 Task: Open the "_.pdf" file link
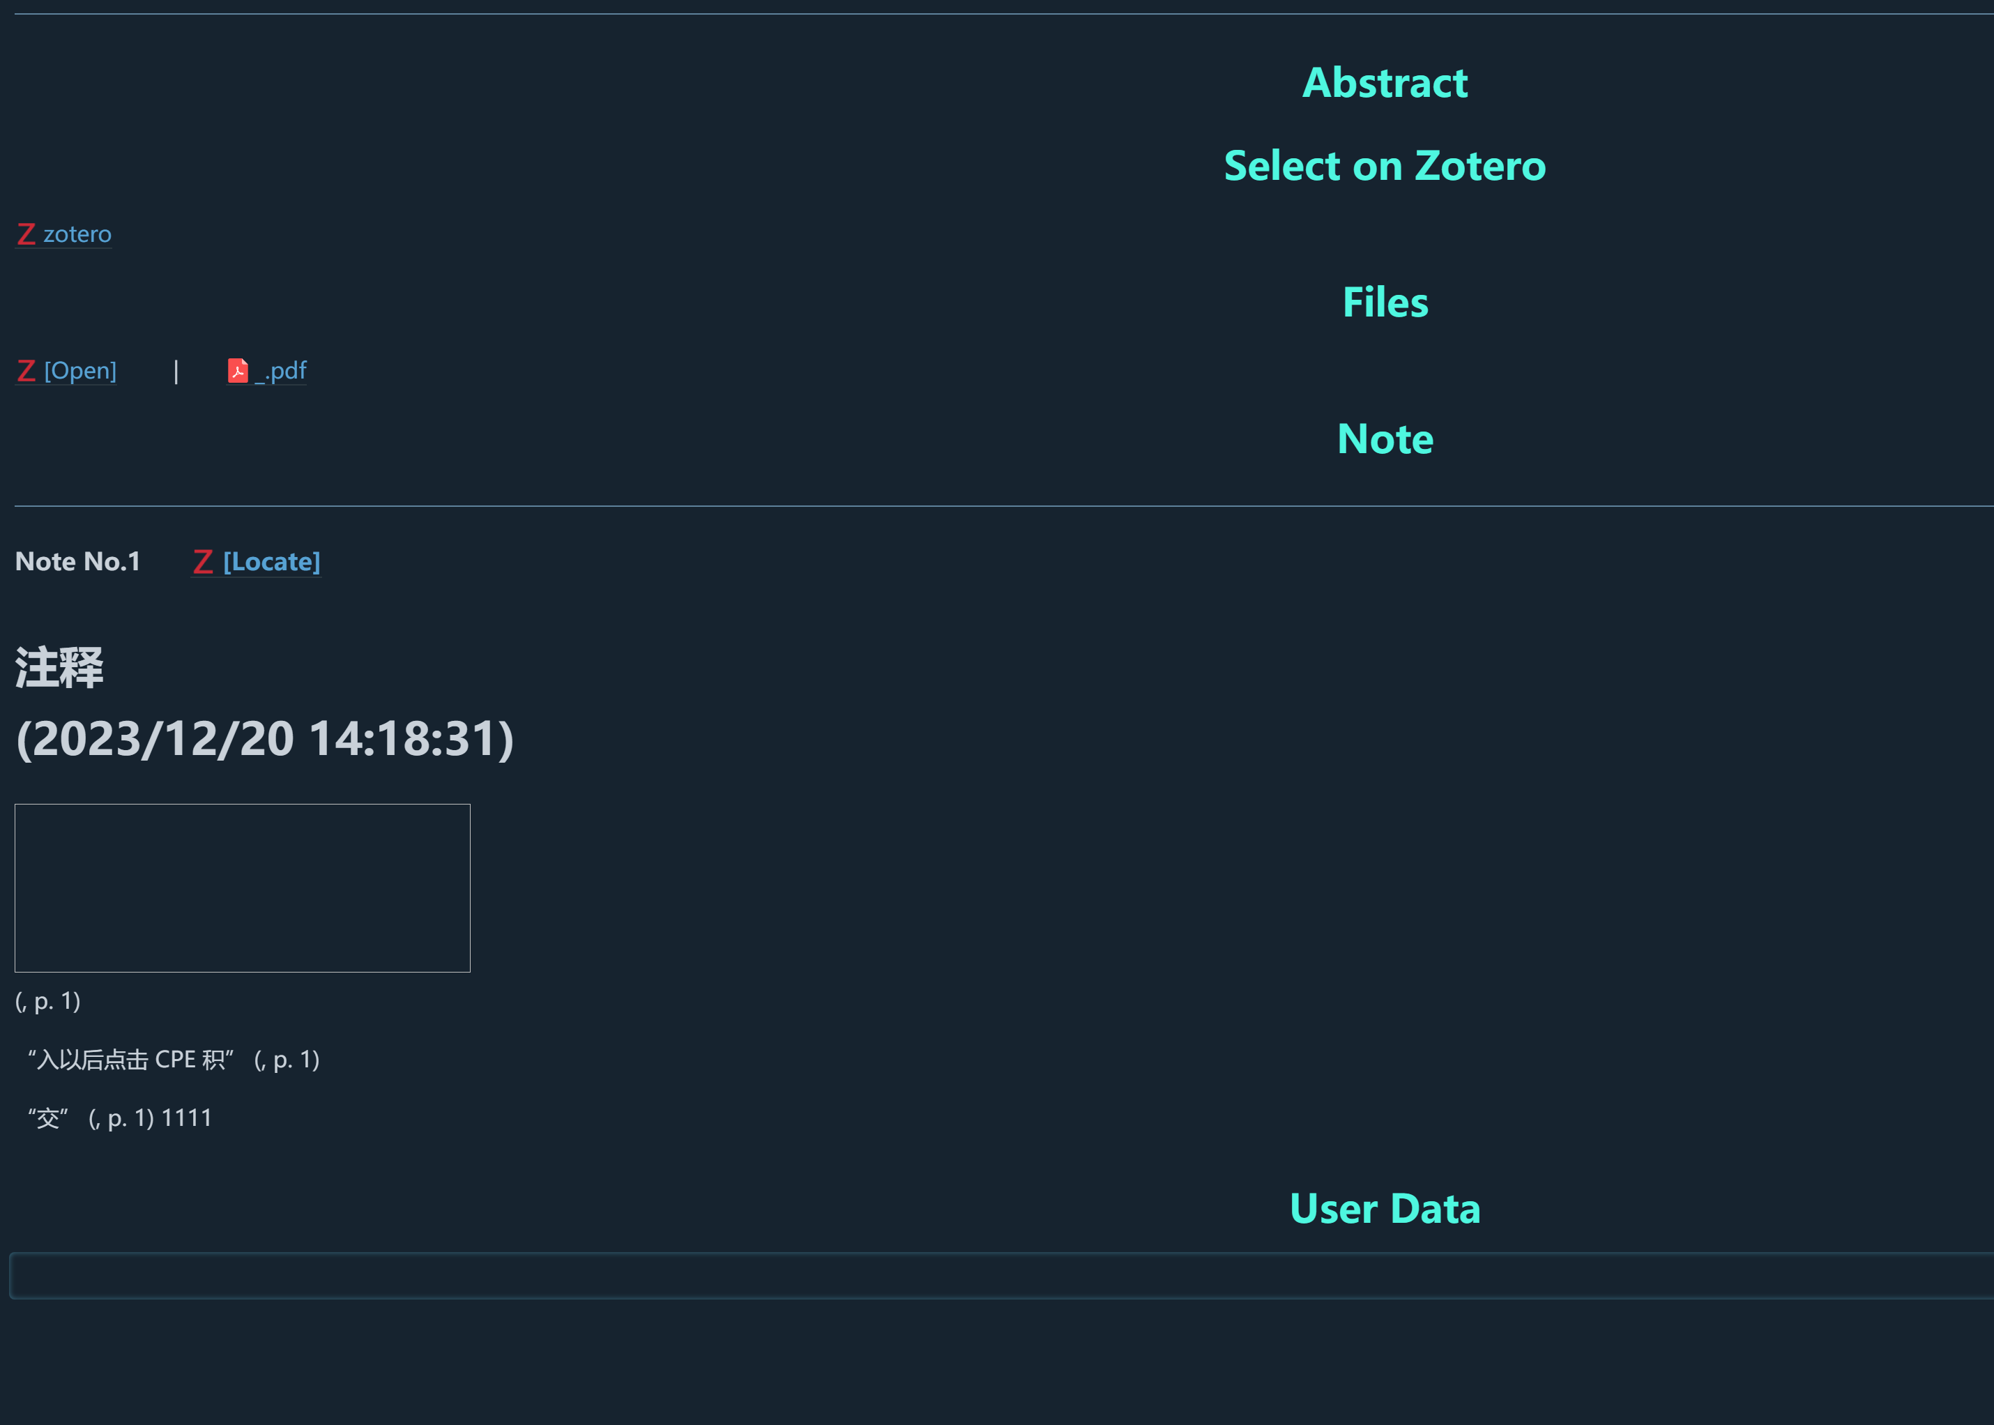pyautogui.click(x=281, y=371)
